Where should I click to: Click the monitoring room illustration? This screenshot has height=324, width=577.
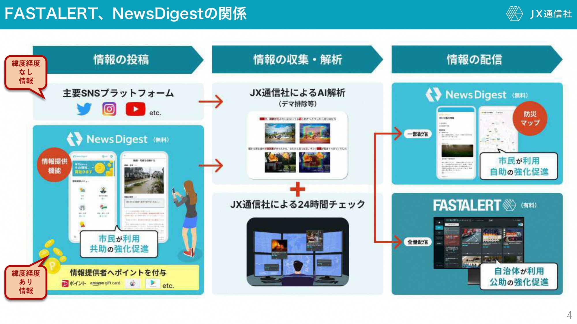(297, 252)
